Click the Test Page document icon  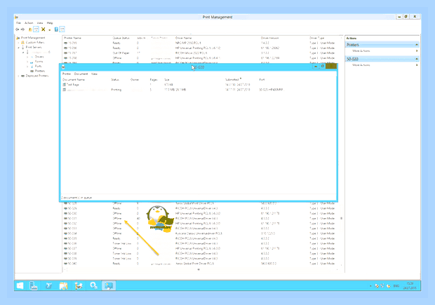64,85
